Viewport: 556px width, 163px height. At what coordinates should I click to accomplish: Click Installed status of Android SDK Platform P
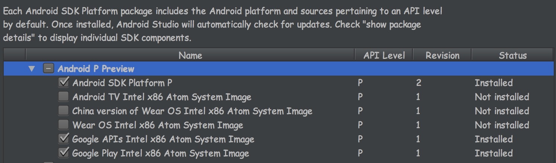click(493, 83)
